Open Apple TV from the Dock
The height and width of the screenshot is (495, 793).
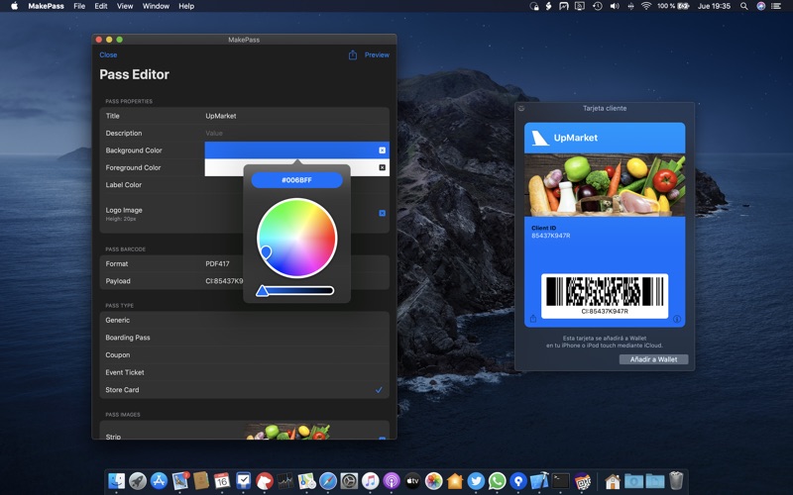412,481
